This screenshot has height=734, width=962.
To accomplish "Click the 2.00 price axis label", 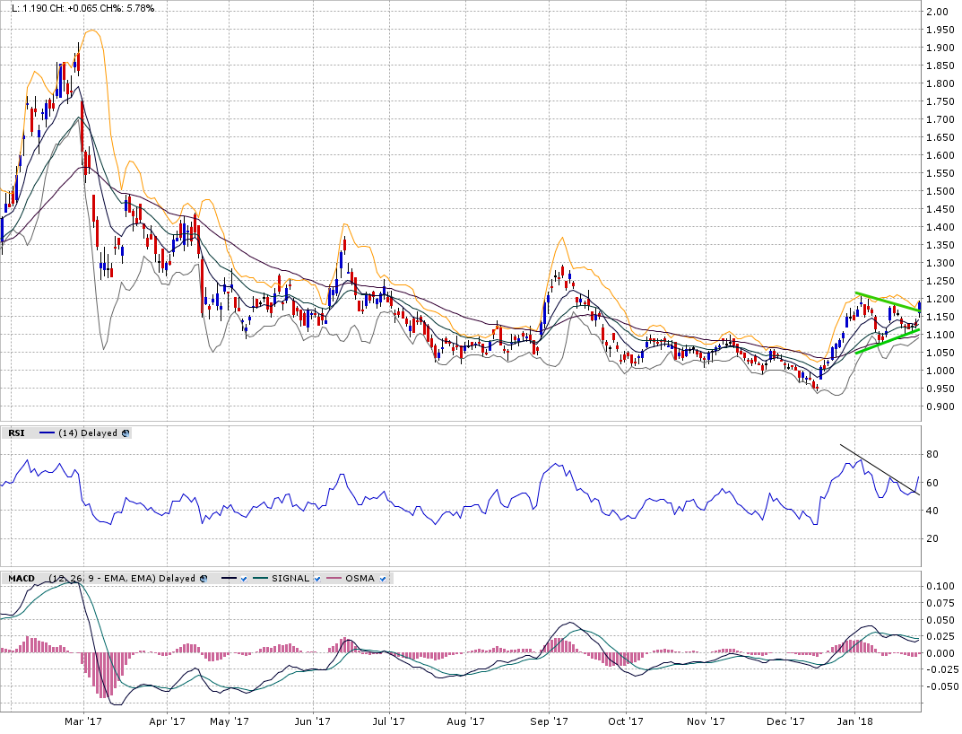I will click(x=938, y=12).
